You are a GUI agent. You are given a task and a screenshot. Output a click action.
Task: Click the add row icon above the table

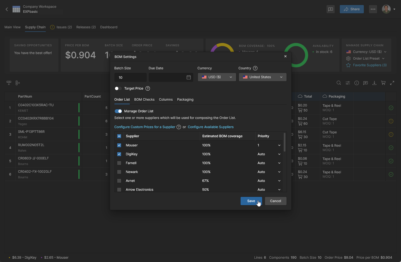tap(9, 83)
